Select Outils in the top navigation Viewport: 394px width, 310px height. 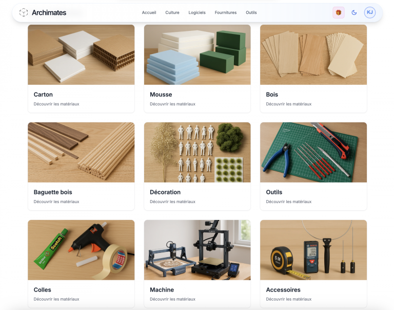(x=251, y=12)
